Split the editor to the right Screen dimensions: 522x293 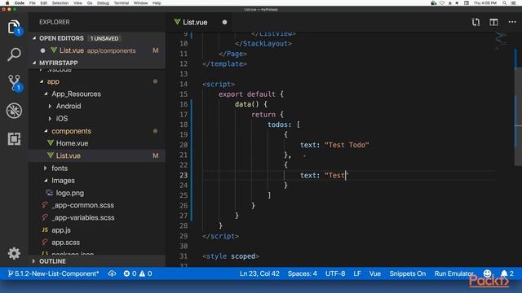coord(493,22)
